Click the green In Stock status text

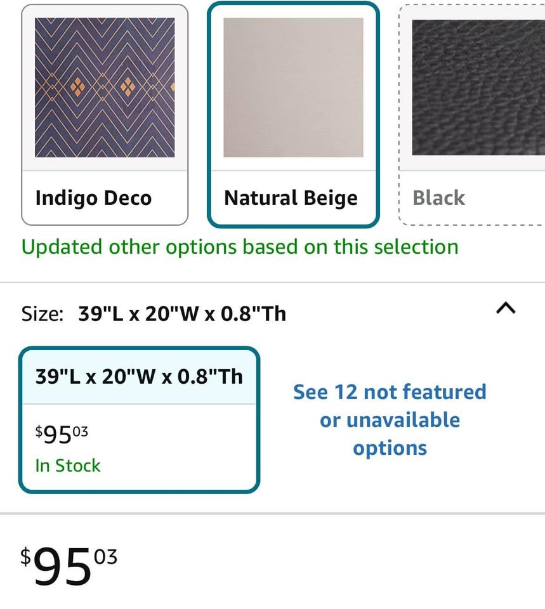click(x=68, y=465)
